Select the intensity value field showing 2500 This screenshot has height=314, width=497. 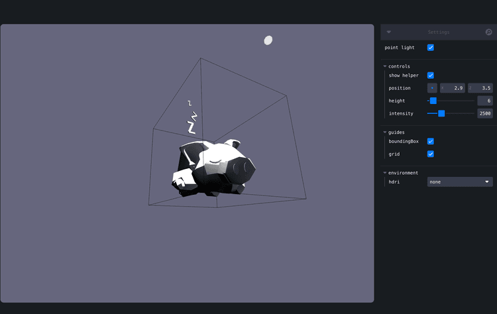(x=484, y=113)
